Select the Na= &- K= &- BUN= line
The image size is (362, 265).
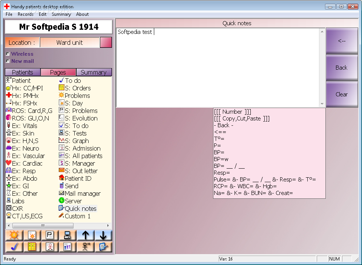pos(253,193)
